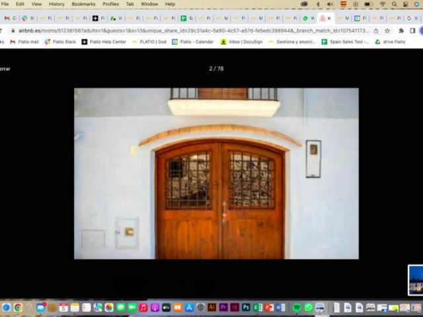Open the Bookmarks menu
The image size is (423, 317).
tap(83, 4)
